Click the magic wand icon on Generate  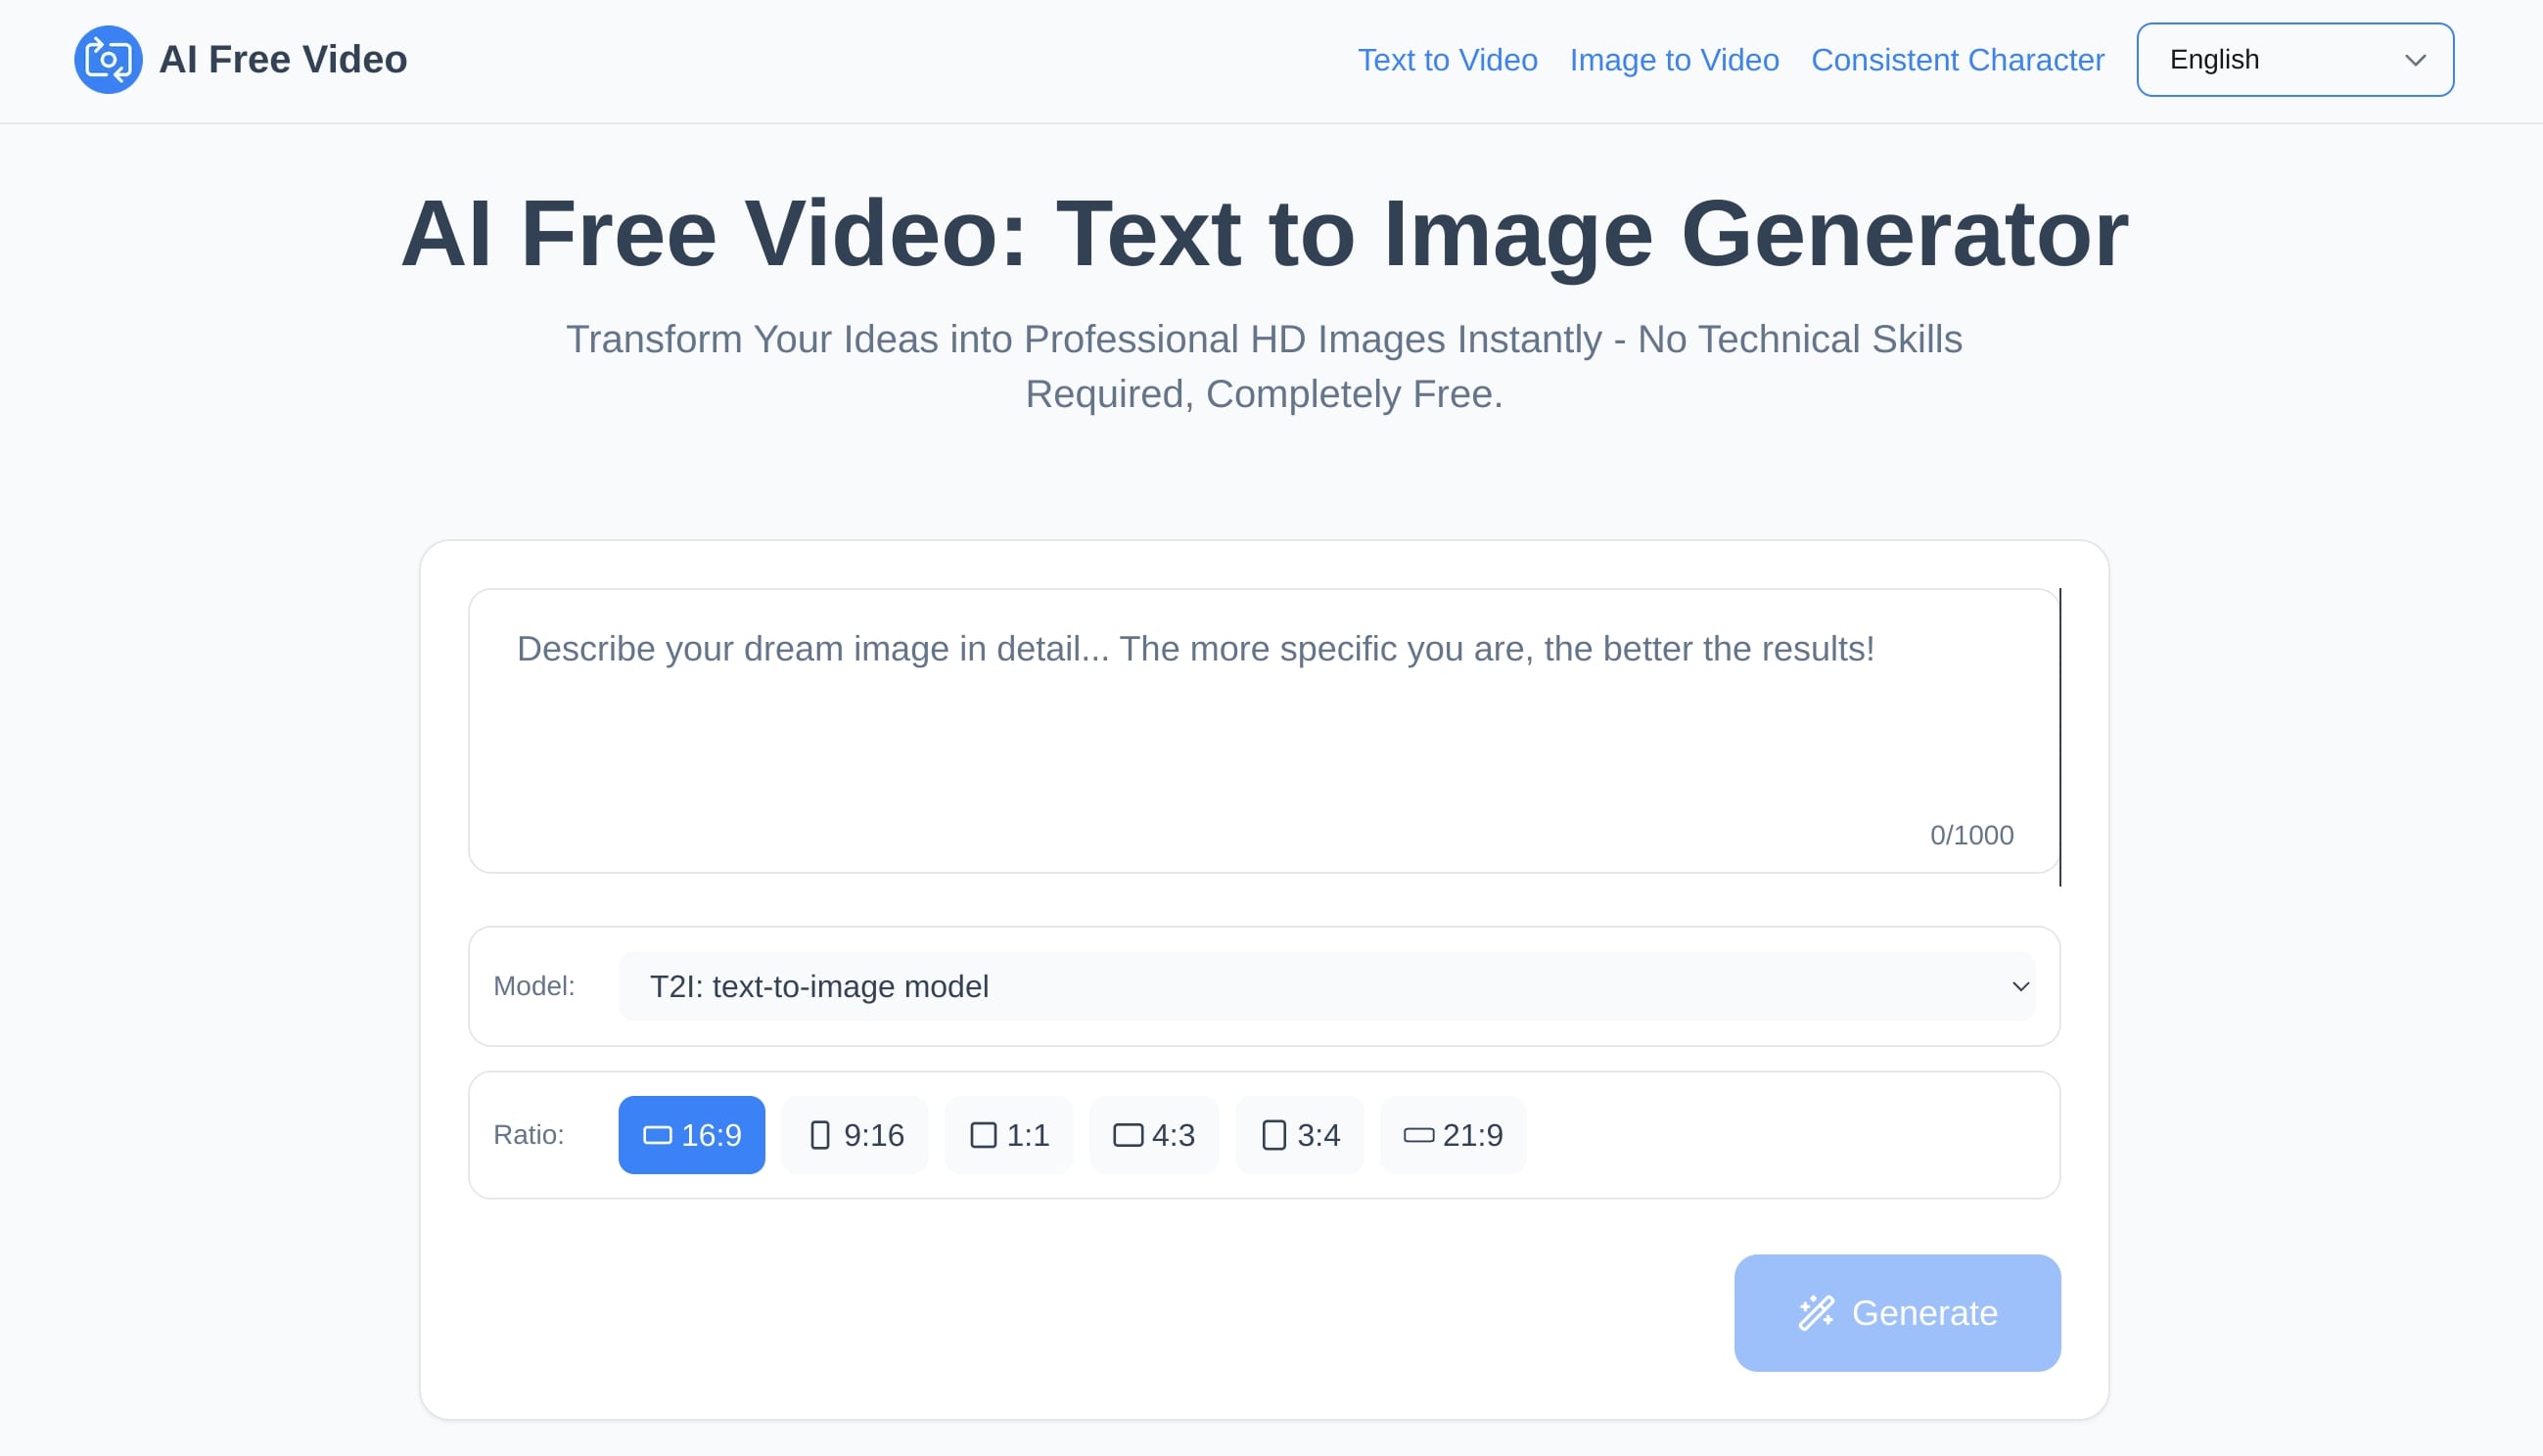click(1816, 1313)
